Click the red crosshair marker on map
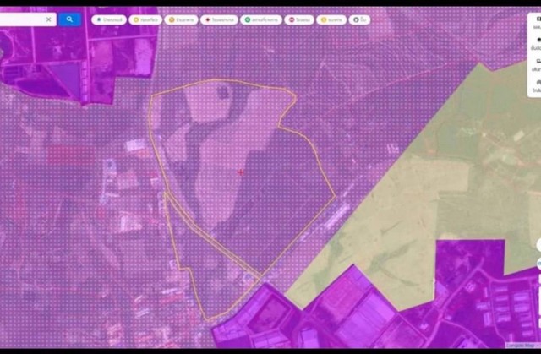The width and height of the screenshot is (541, 354). tap(241, 172)
